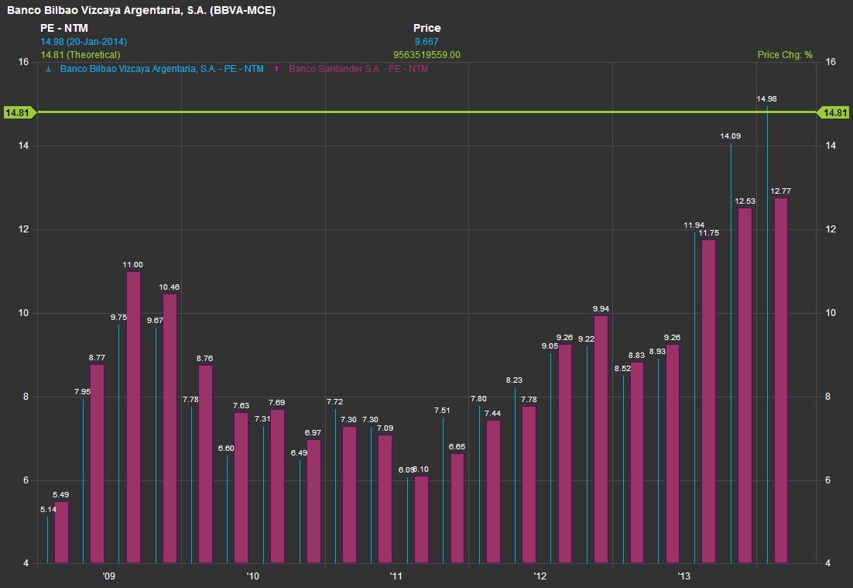
Task: Click the Santander bar labeled 5.49
Action: click(x=61, y=532)
